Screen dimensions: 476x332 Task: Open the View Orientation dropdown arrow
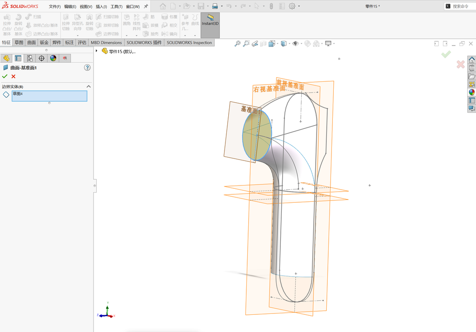tap(278, 44)
